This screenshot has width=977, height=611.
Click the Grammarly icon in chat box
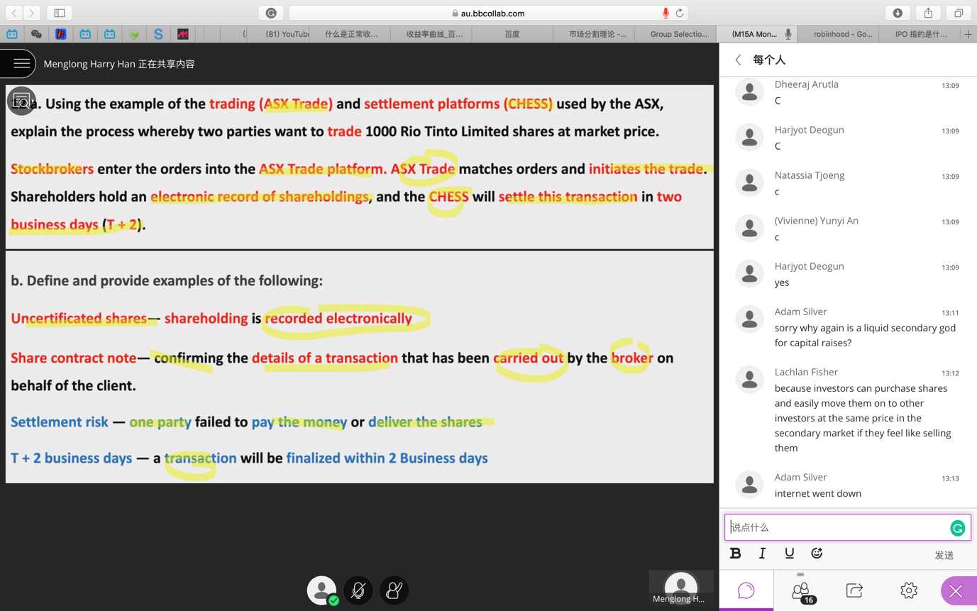point(957,527)
